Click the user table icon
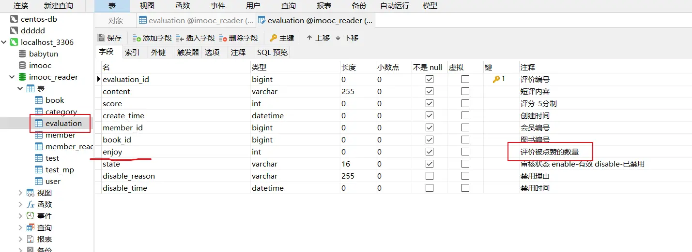Screen dimensions: 692x252 (39, 181)
